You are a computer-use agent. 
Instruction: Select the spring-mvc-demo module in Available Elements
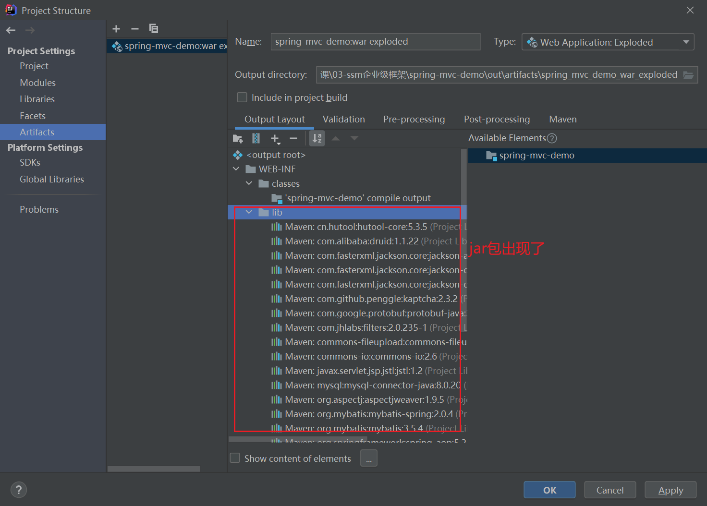point(587,156)
